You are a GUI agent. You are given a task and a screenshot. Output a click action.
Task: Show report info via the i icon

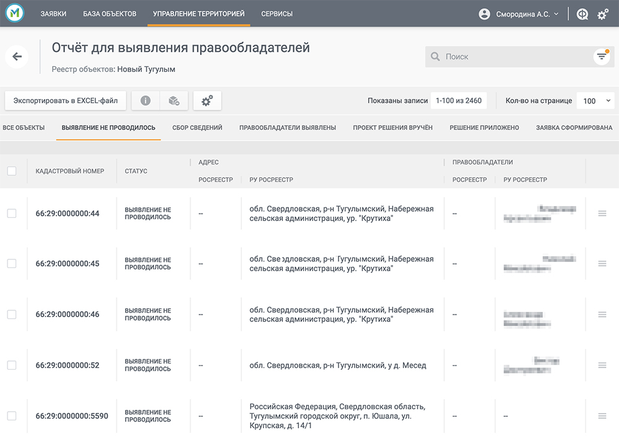tap(145, 101)
